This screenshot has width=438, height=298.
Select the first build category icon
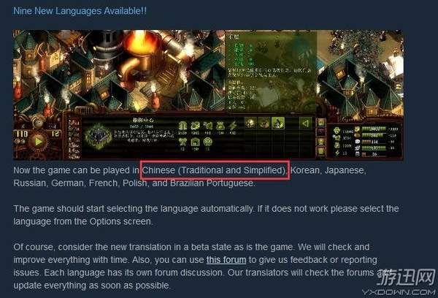pos(250,123)
